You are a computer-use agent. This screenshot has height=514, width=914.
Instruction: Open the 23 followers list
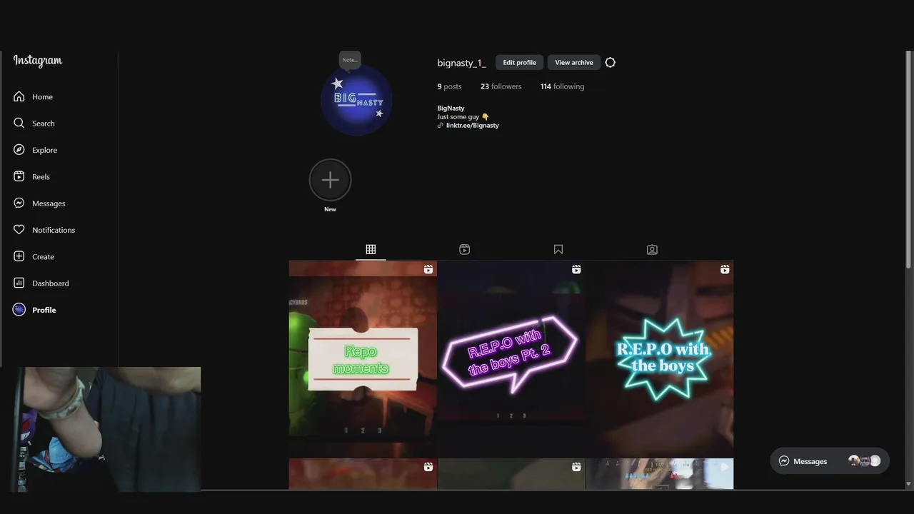(x=501, y=86)
